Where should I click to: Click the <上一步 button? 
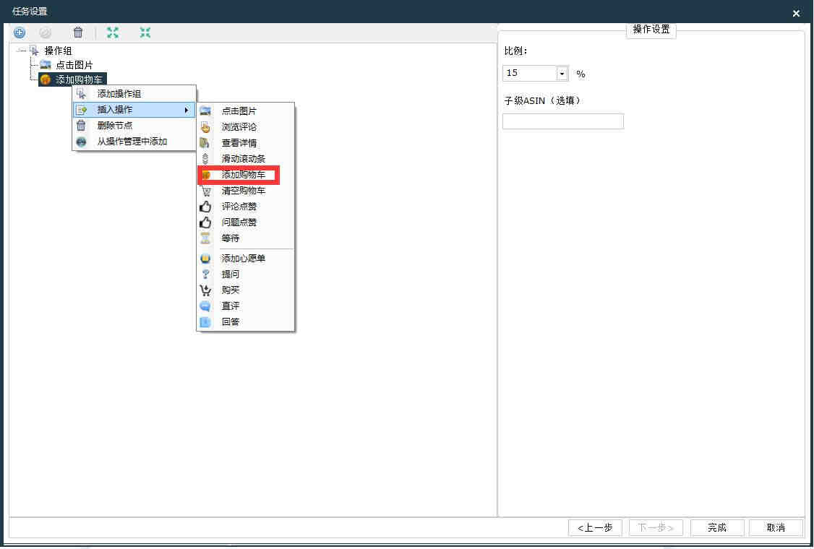595,528
